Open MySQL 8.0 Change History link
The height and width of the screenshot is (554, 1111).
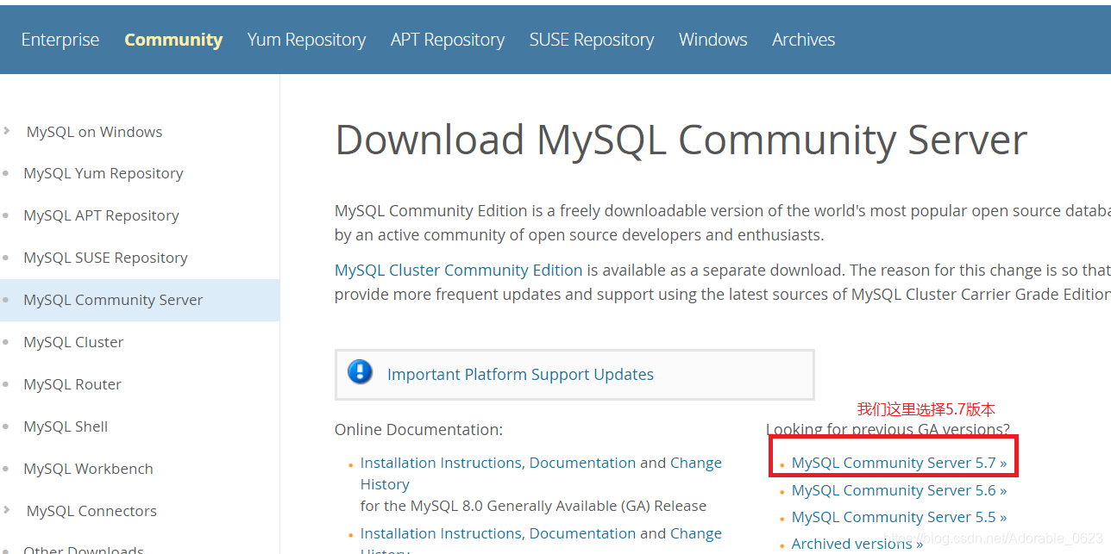696,463
